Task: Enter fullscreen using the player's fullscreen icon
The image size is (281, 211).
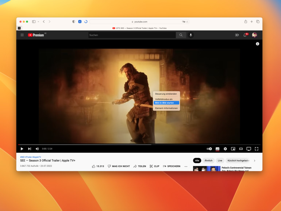Action: click(x=257, y=149)
